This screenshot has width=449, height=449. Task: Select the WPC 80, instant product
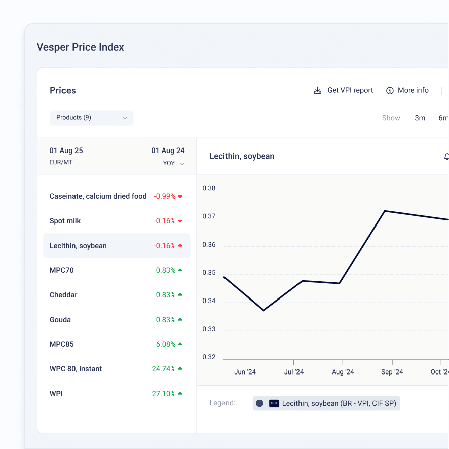point(117,369)
